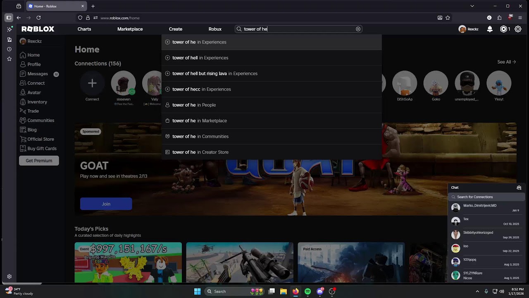Click the plus Connect button
The height and width of the screenshot is (298, 529).
[x=92, y=83]
